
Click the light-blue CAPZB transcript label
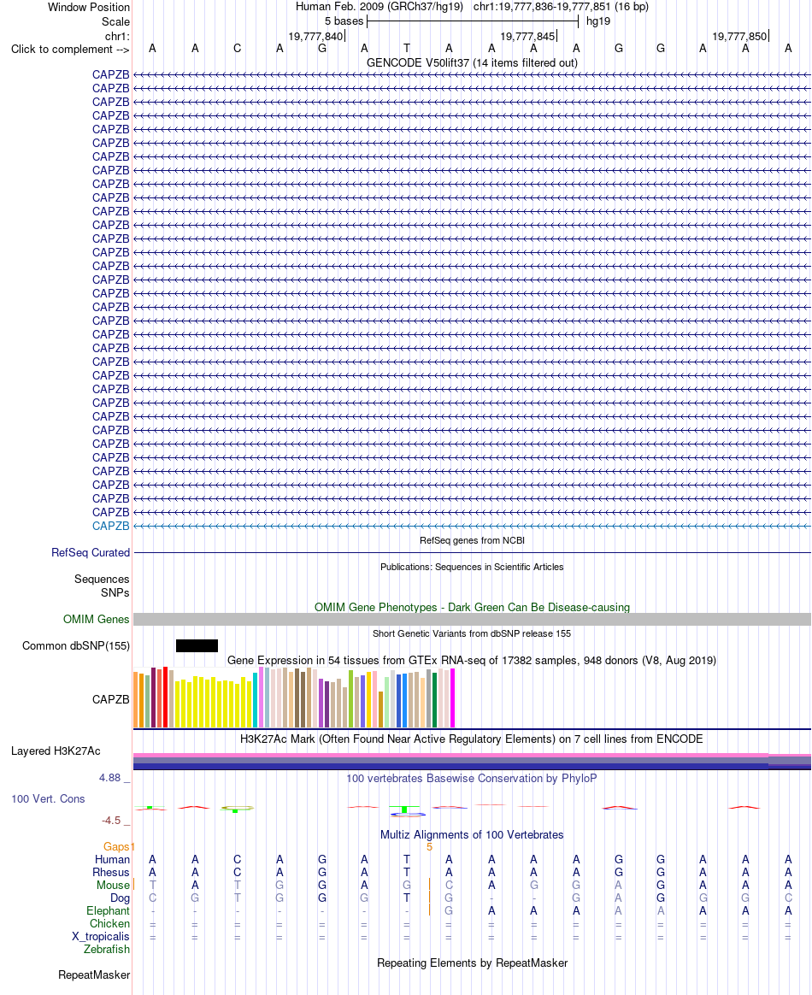click(x=110, y=526)
